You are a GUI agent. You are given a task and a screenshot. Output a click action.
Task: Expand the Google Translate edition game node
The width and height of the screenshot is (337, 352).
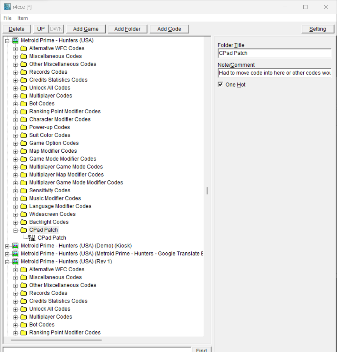(7, 254)
